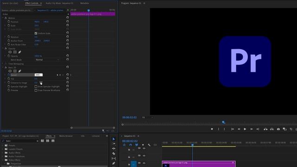297x167 pixels.
Task: Create rectangle mask under Basic 3D
Action: (x=15, y=71)
